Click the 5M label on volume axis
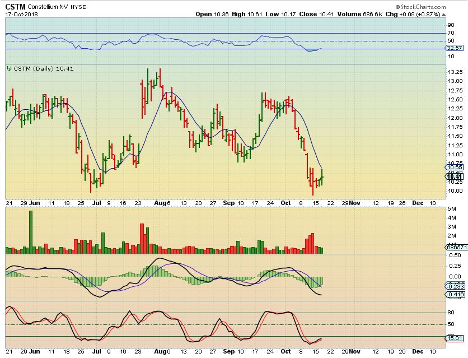468x358 pixels. click(x=451, y=208)
